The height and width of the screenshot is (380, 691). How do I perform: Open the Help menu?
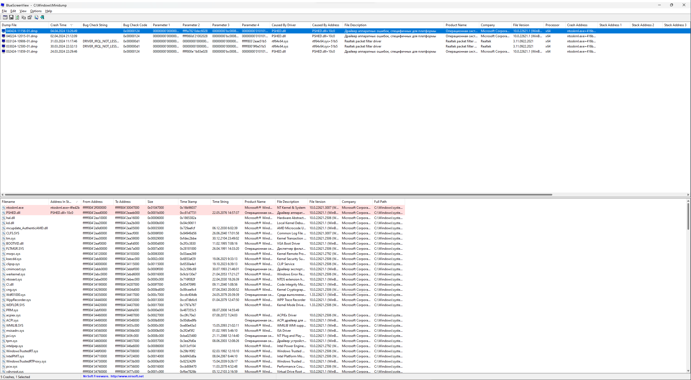(x=49, y=11)
